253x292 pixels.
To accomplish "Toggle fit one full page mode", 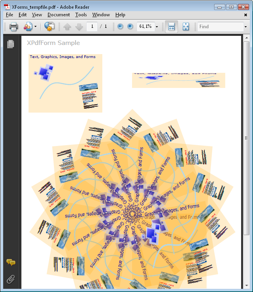I will point(186,27).
